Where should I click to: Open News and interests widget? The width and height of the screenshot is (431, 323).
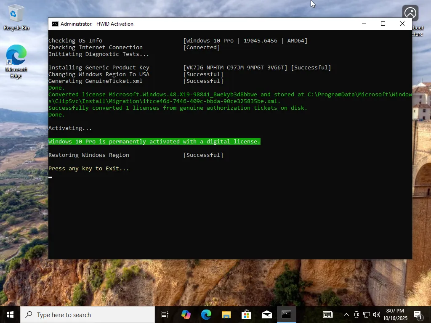point(327,315)
